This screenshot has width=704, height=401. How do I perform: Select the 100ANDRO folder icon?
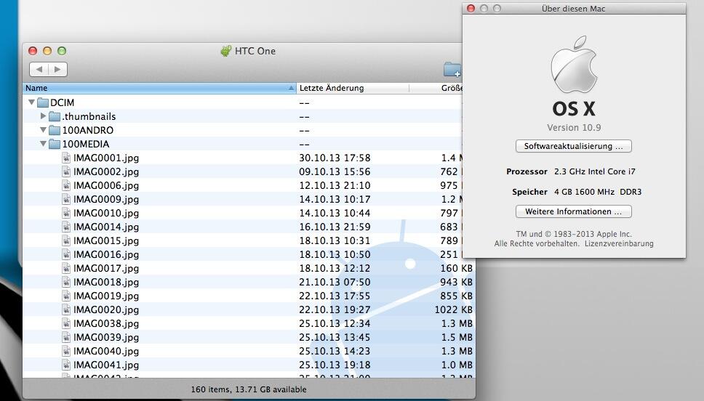[55, 131]
